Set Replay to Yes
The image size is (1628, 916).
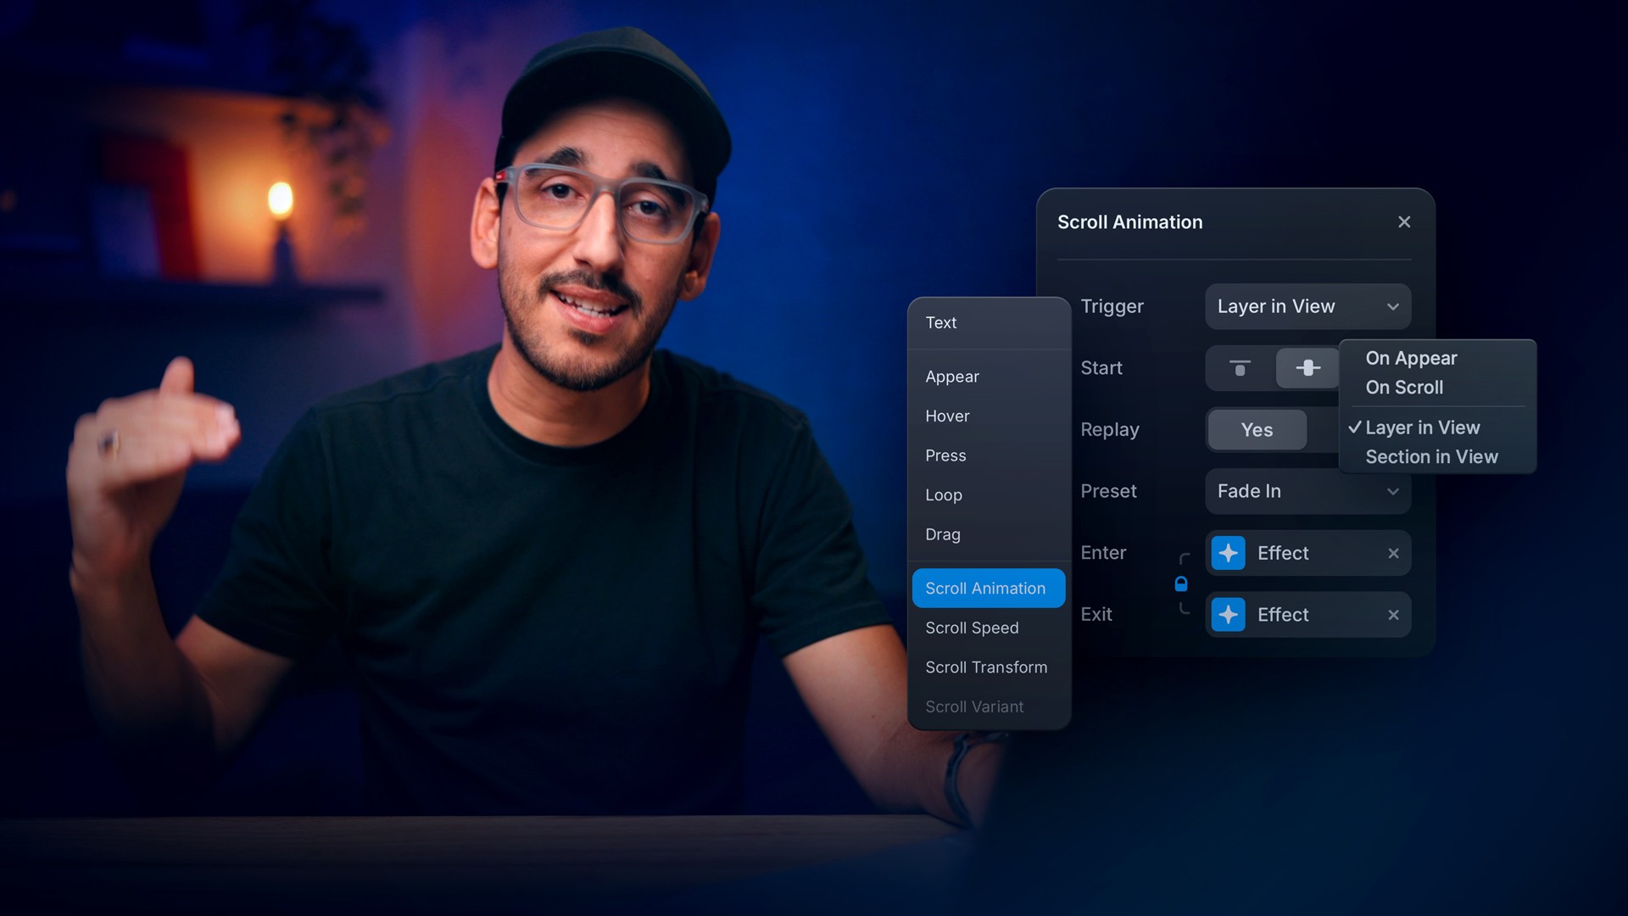pos(1257,430)
